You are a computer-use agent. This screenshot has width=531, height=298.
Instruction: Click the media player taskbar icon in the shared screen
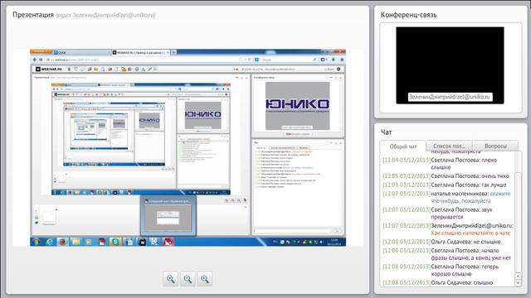89,242
